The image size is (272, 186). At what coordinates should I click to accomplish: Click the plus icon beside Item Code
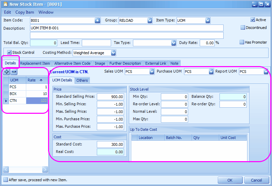click(97, 20)
